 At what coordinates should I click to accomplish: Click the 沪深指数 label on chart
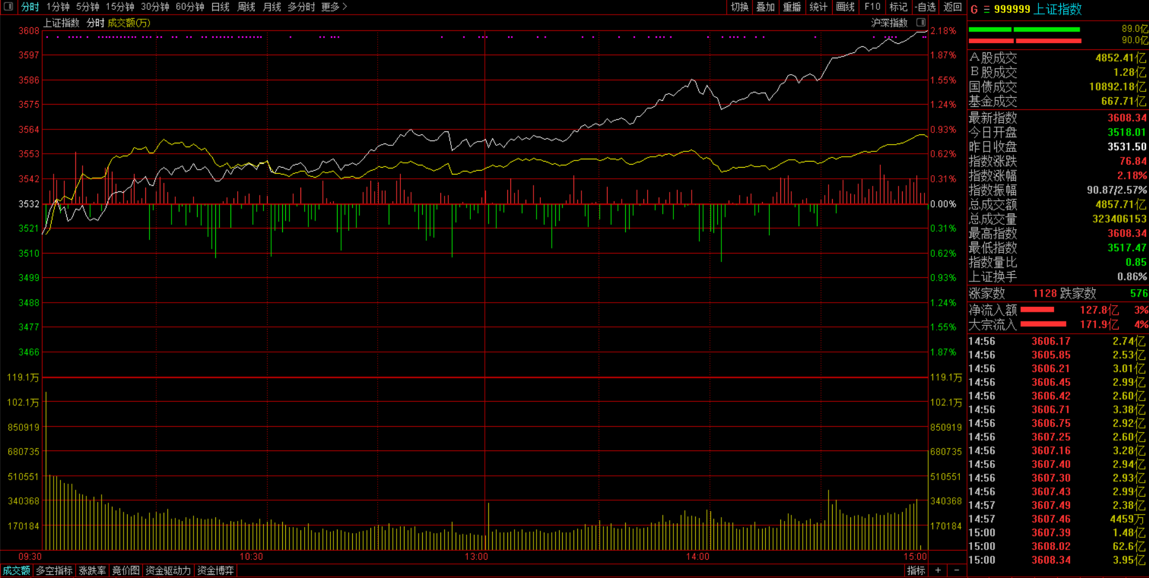[x=889, y=22]
